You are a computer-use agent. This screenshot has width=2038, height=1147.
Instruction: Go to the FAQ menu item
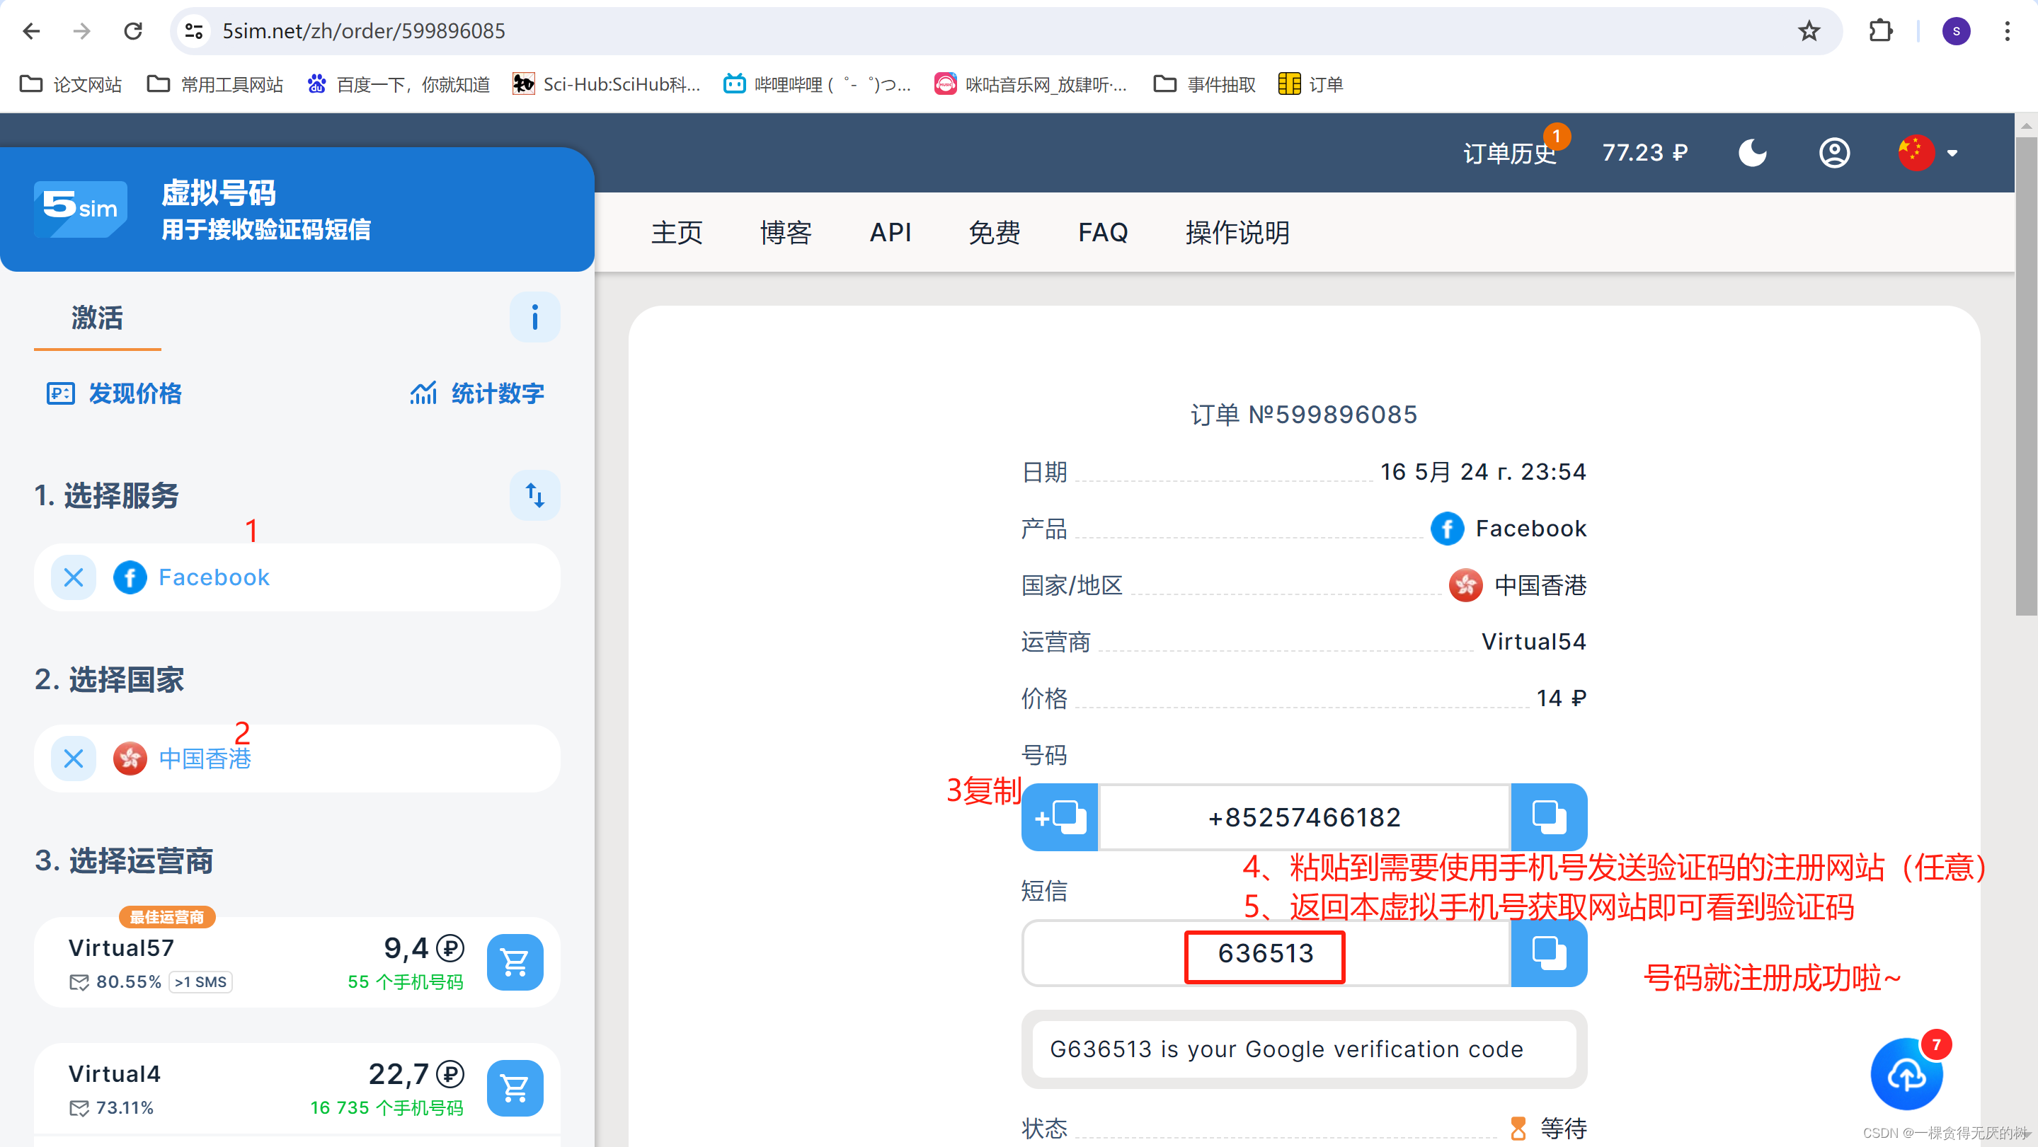tap(1102, 233)
